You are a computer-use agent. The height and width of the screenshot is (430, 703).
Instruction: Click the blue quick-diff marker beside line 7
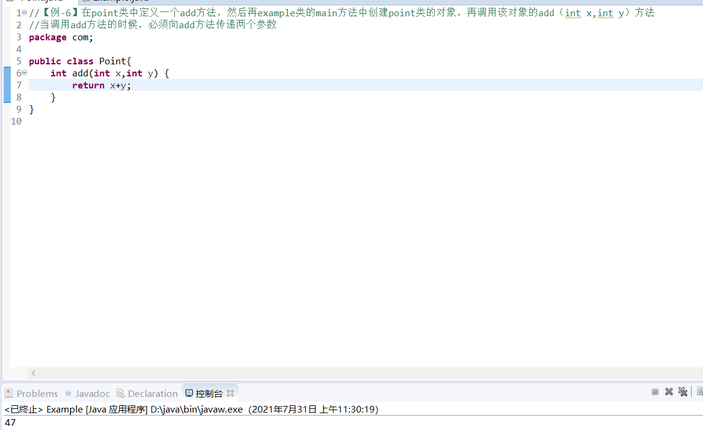[7, 85]
